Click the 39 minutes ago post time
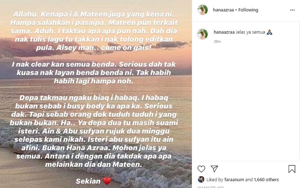 click(x=211, y=187)
